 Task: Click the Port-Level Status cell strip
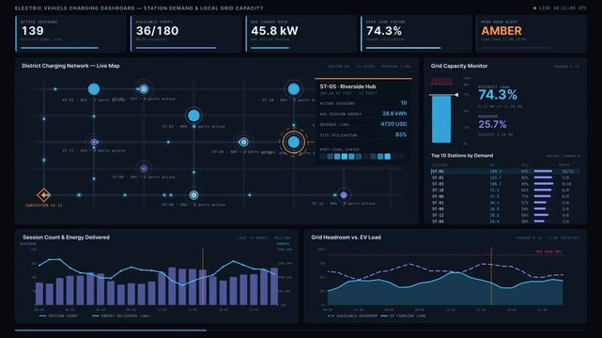[362, 157]
